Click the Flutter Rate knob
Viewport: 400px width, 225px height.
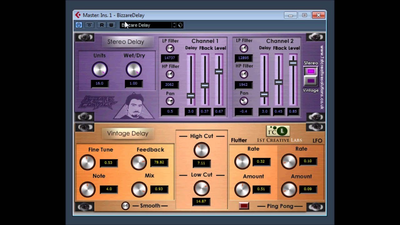click(242, 162)
